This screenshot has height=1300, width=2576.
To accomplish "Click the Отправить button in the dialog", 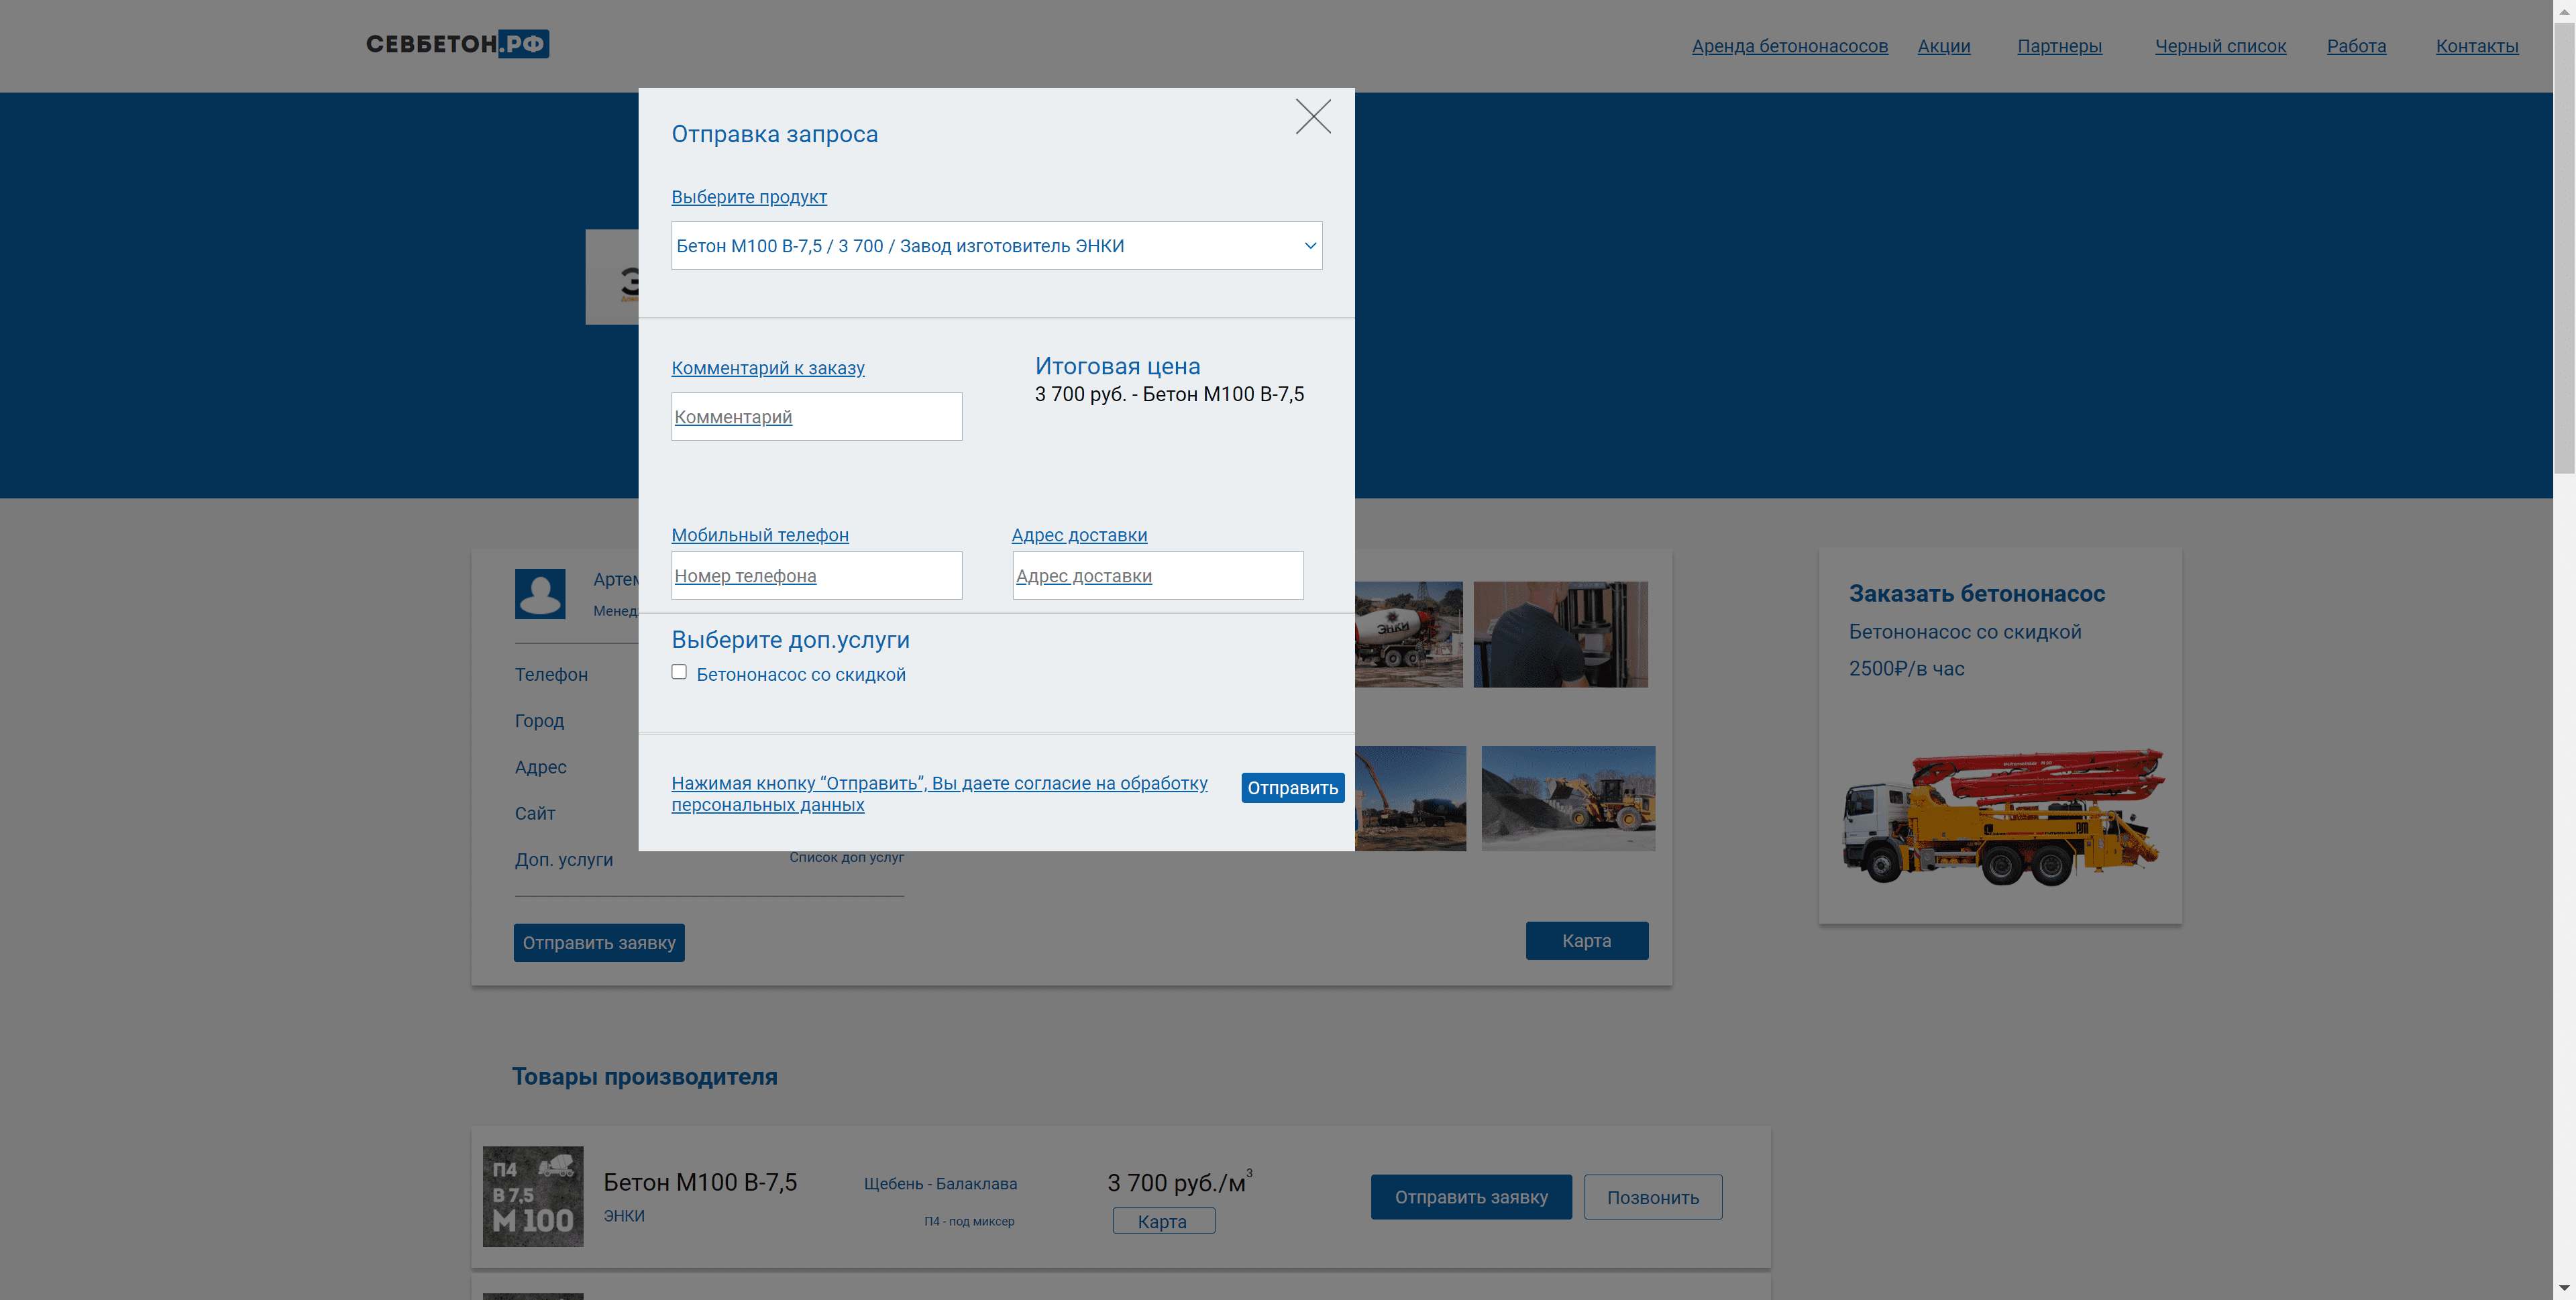I will point(1292,788).
